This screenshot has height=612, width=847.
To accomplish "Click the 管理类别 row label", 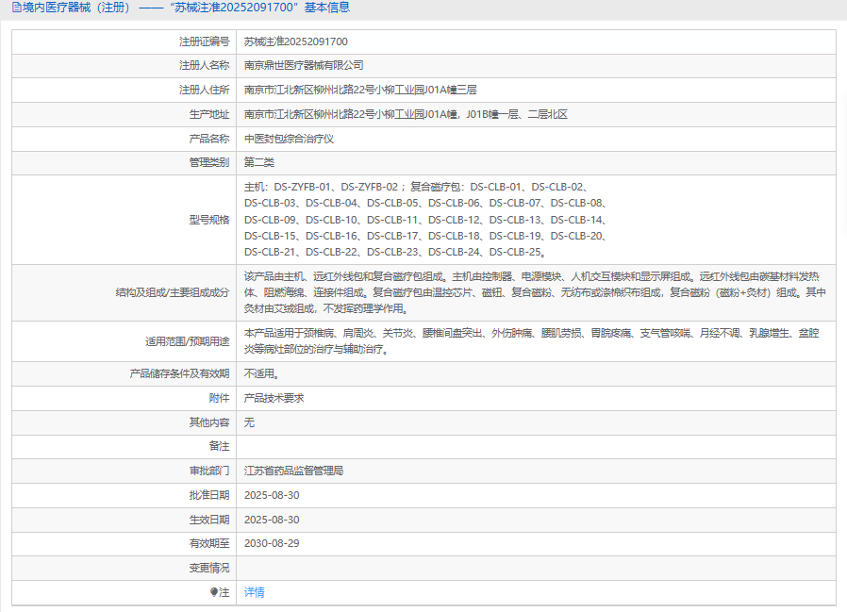I will [x=209, y=162].
